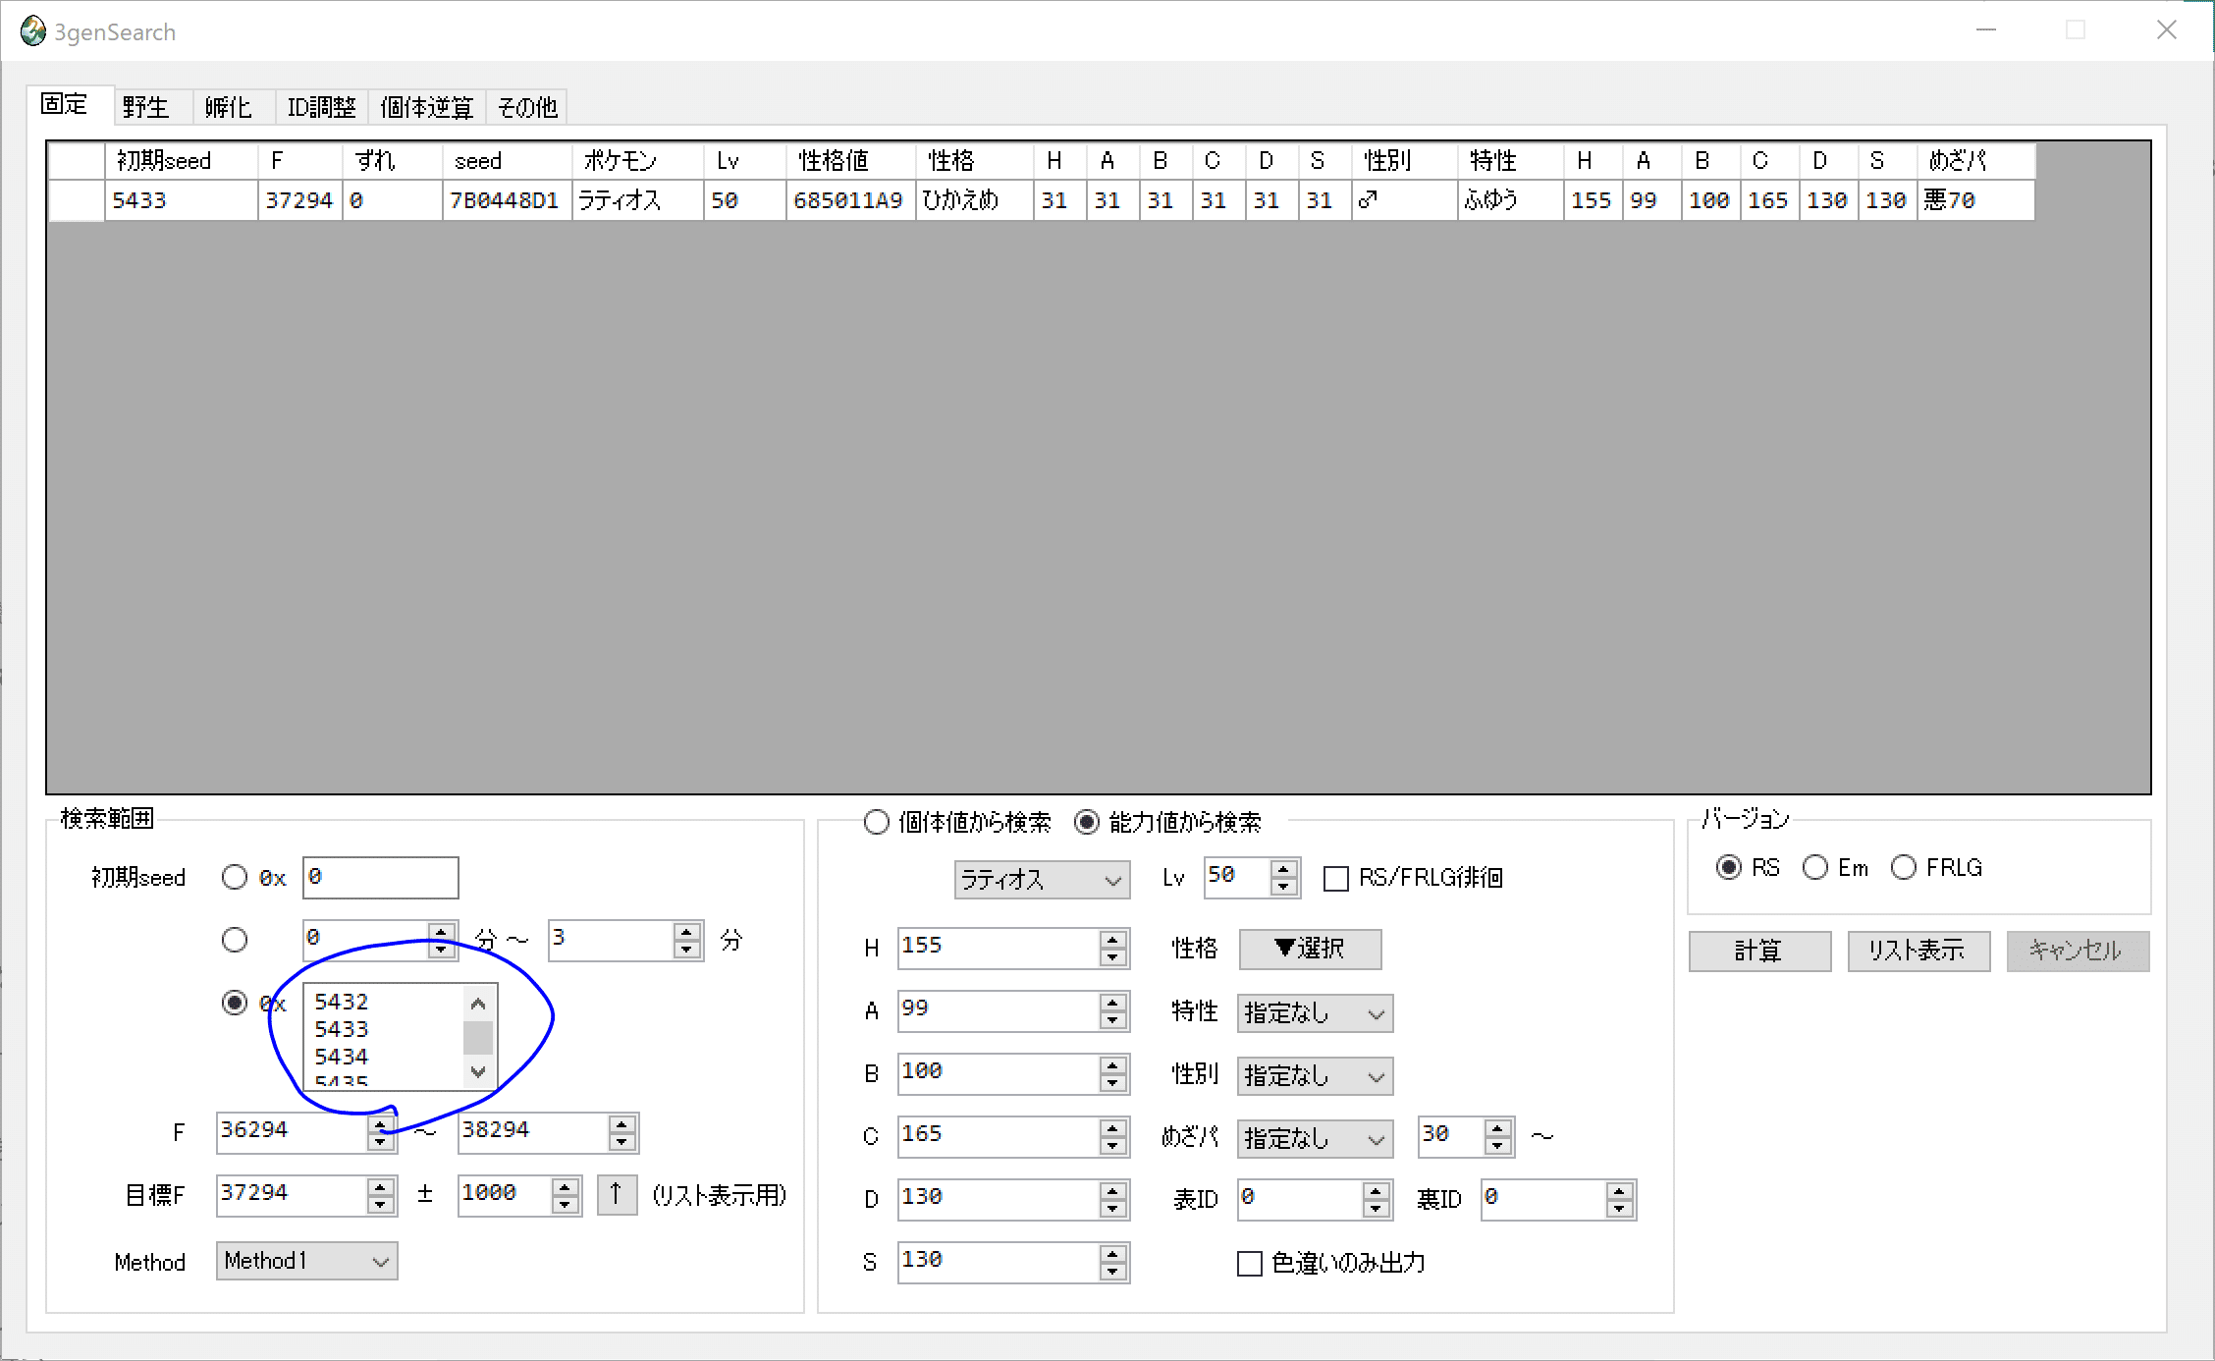The image size is (2215, 1361).
Task: Click the result cell F 37294
Action: pos(299,200)
